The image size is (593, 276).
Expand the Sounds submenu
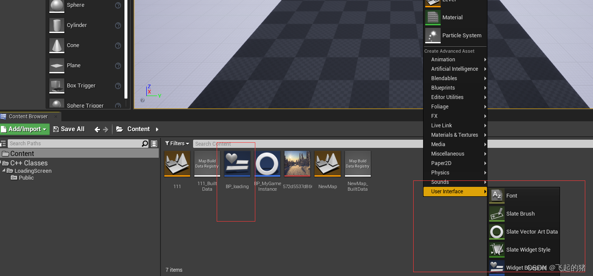click(x=455, y=182)
